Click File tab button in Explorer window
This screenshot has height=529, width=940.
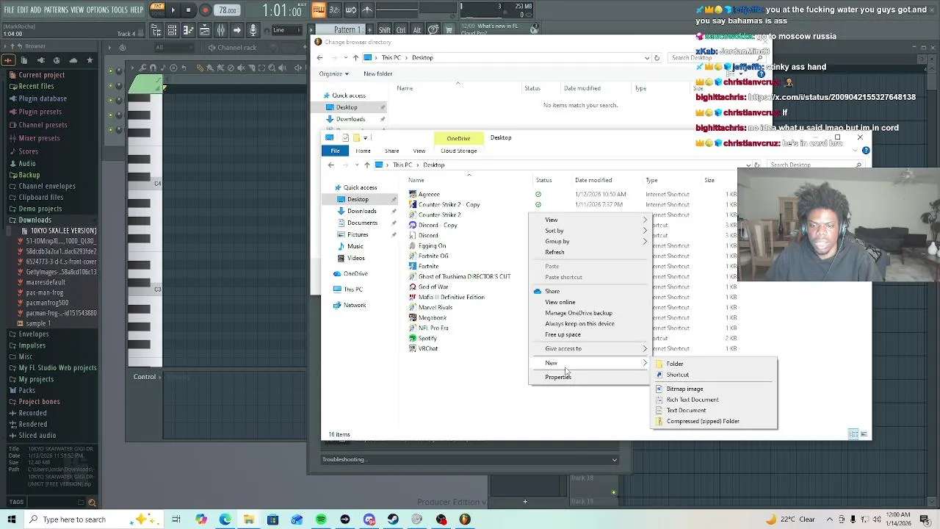click(335, 151)
